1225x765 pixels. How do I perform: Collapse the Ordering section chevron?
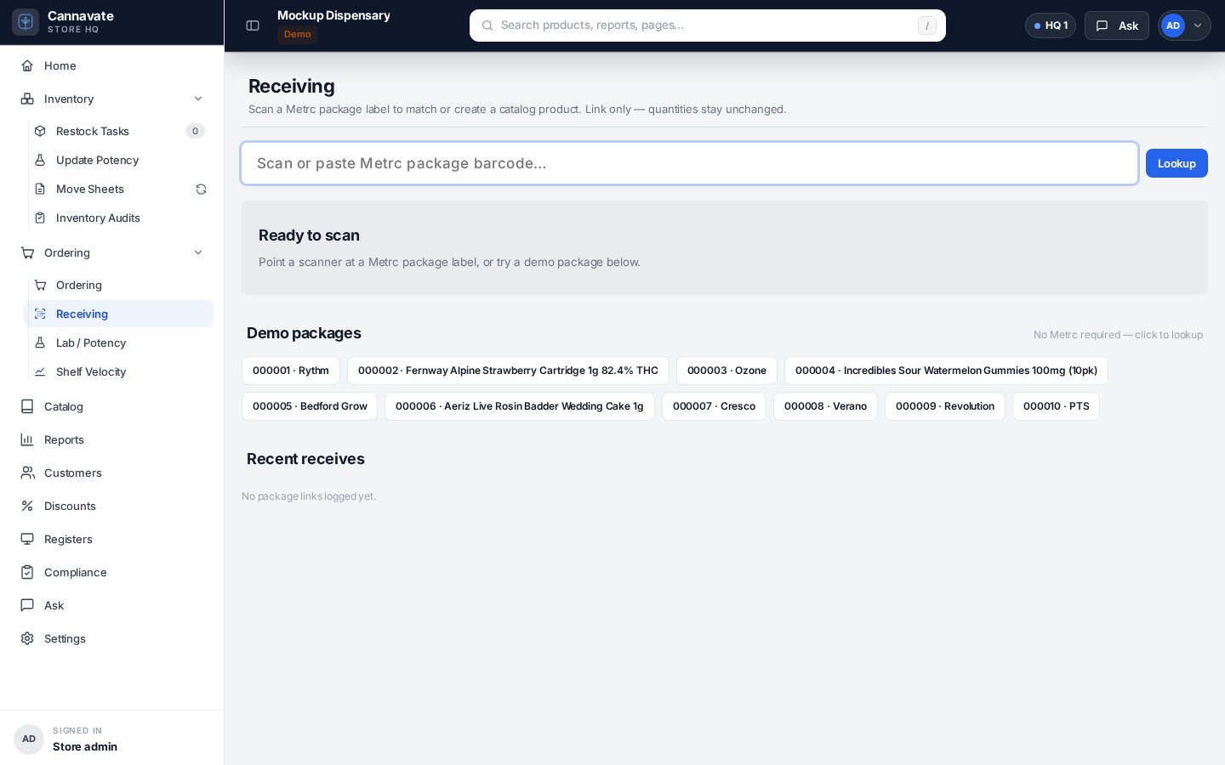pyautogui.click(x=198, y=252)
